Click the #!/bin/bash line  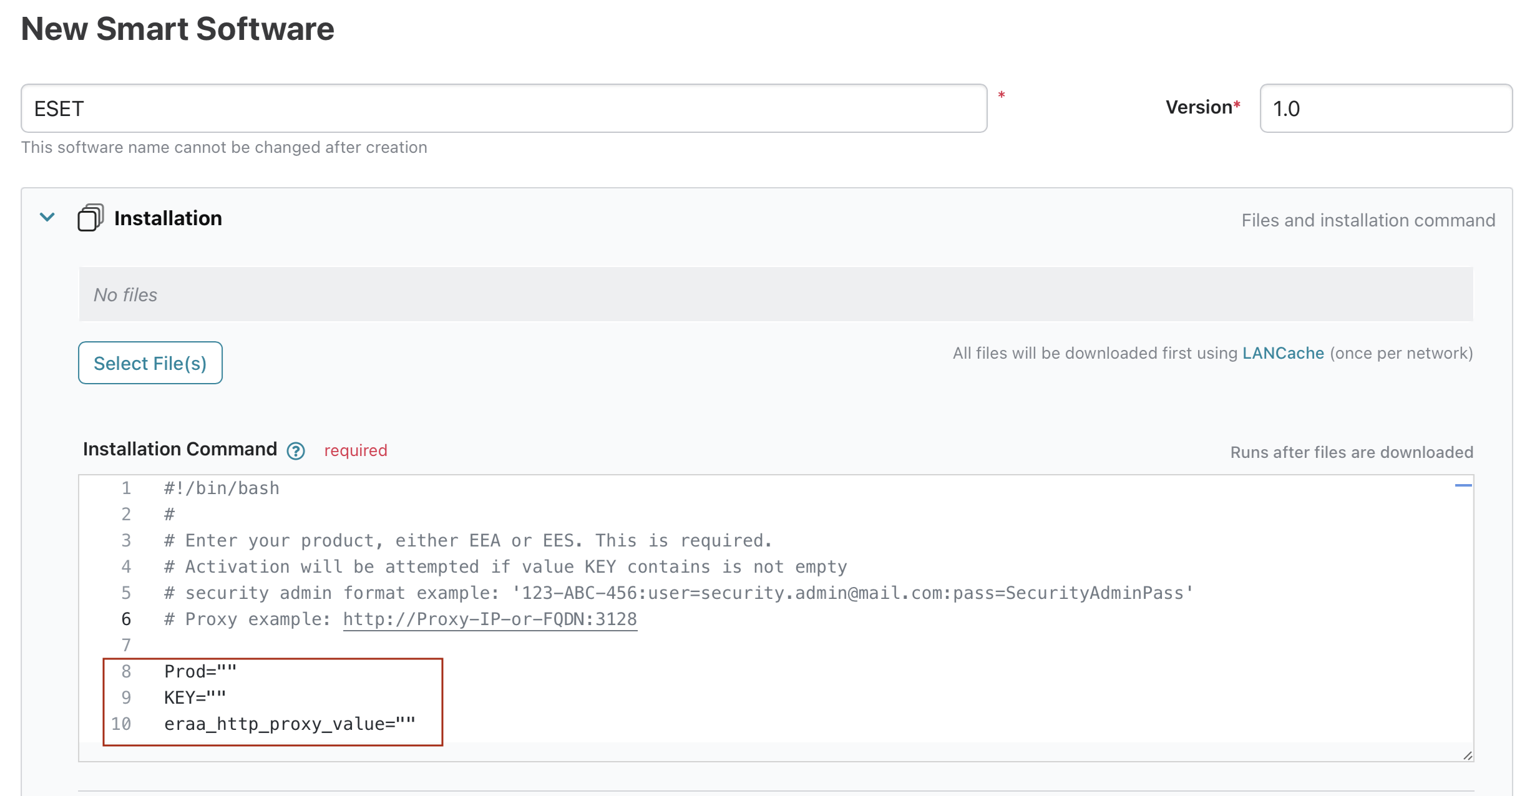pos(222,488)
